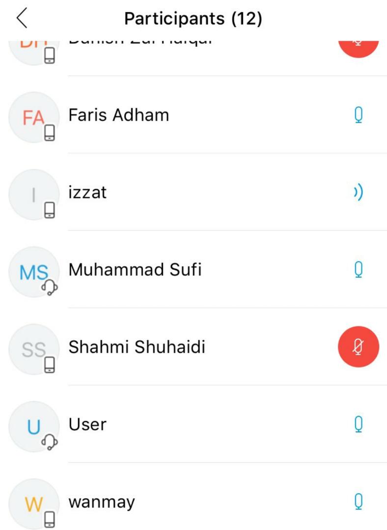Select the wanmay participant name
This screenshot has height=530, width=387.
click(102, 502)
